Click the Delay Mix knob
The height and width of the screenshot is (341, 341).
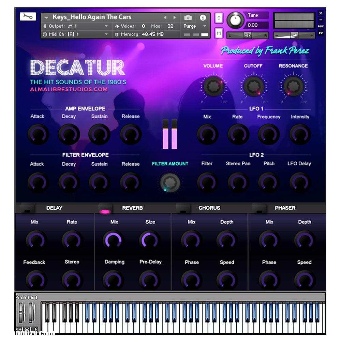(36, 240)
